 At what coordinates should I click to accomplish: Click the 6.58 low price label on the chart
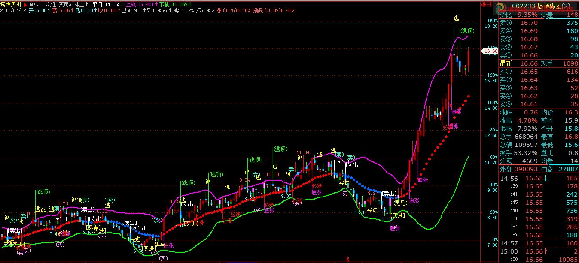point(138,251)
